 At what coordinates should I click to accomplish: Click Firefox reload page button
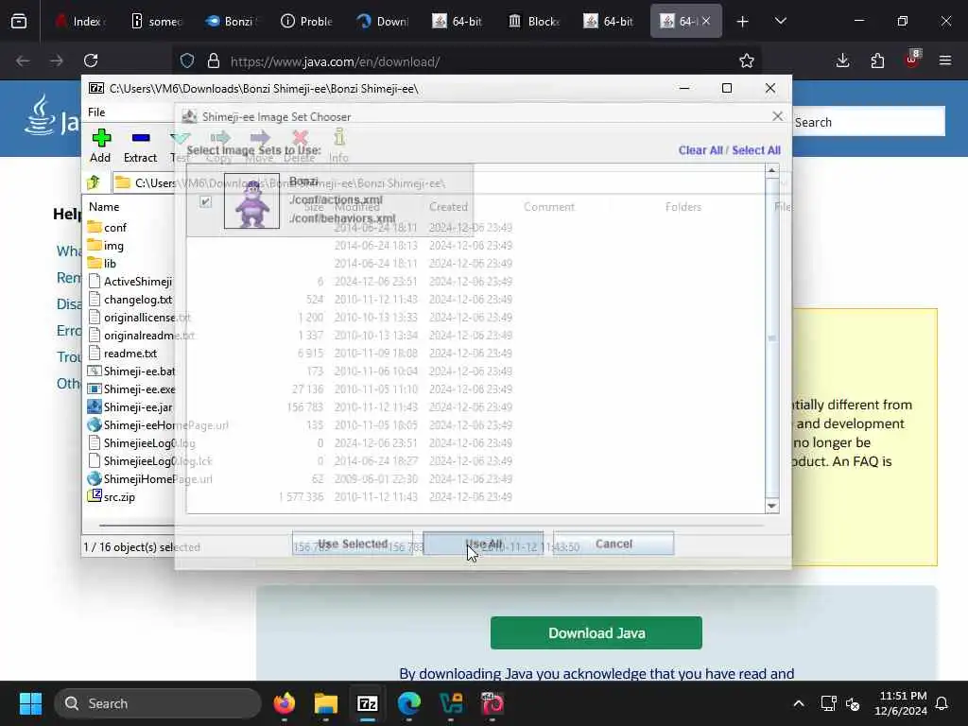pyautogui.click(x=91, y=60)
